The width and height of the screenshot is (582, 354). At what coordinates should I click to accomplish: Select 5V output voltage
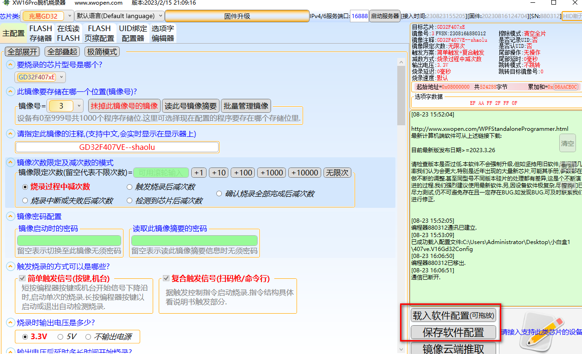pyautogui.click(x=67, y=336)
